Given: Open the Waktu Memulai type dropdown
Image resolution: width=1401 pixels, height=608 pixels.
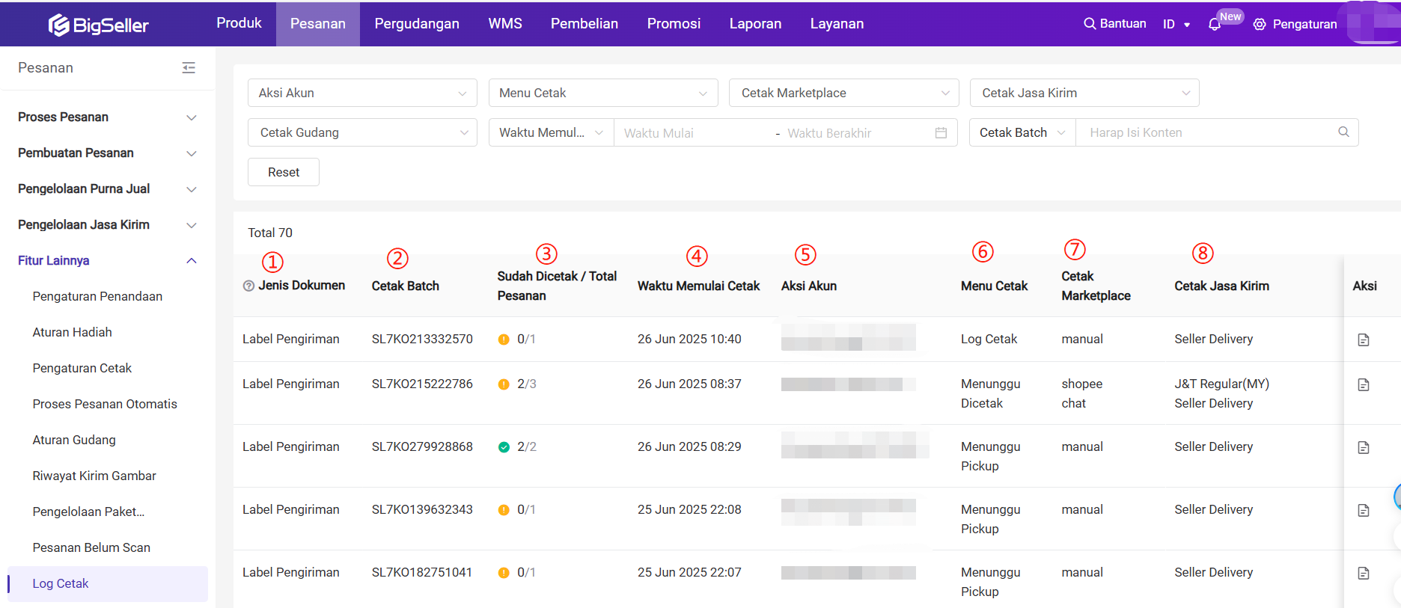Looking at the screenshot, I should [x=552, y=132].
